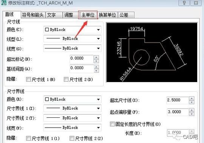Decrease the 超出尺寸线(X) value with down arrow

click(192, 102)
